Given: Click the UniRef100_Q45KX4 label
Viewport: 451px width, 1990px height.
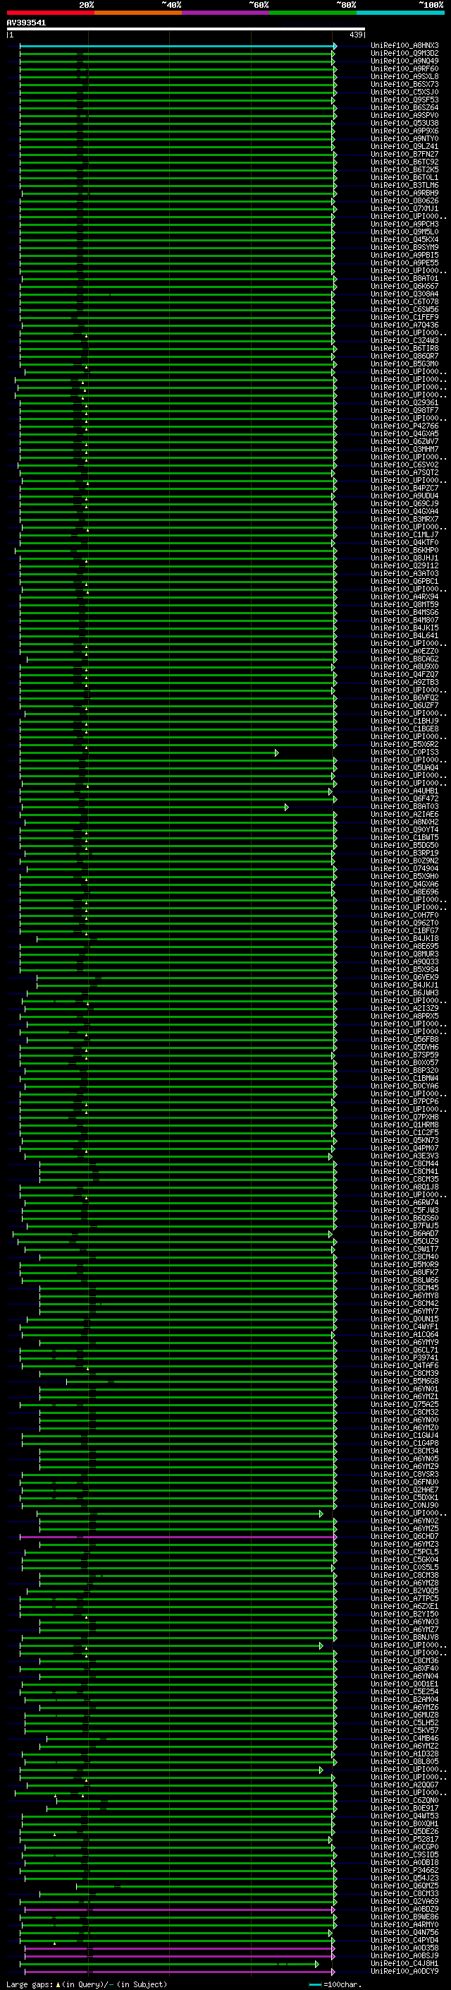Looking at the screenshot, I should [x=404, y=239].
